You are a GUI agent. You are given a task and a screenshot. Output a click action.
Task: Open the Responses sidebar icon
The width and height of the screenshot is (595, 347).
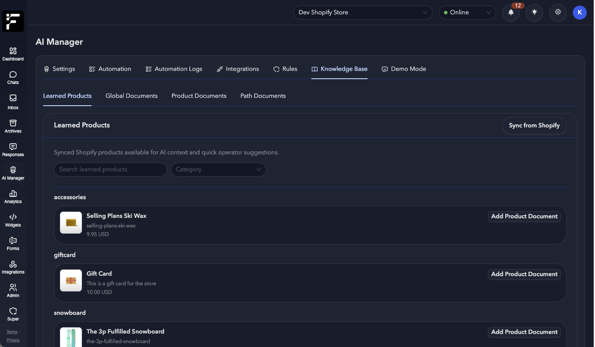tap(13, 149)
